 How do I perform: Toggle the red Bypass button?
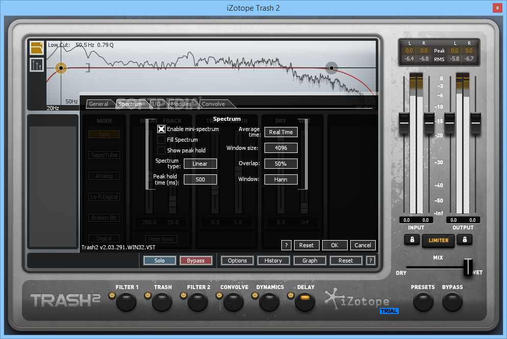pos(196,260)
